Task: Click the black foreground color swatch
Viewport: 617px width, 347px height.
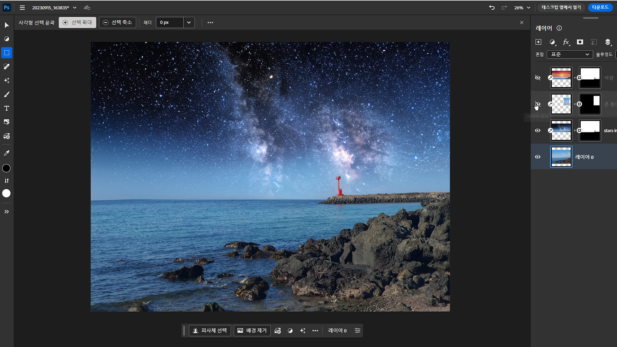Action: point(6,168)
